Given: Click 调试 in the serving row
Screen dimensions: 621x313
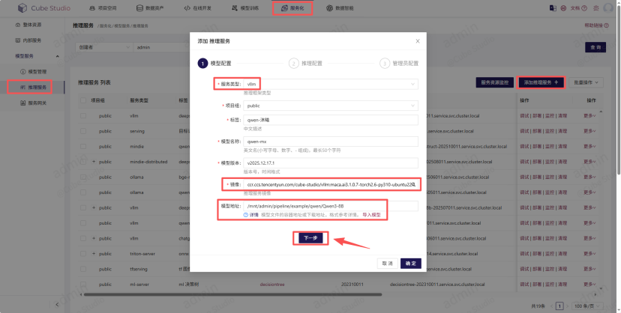Looking at the screenshot, I should pyautogui.click(x=524, y=131).
